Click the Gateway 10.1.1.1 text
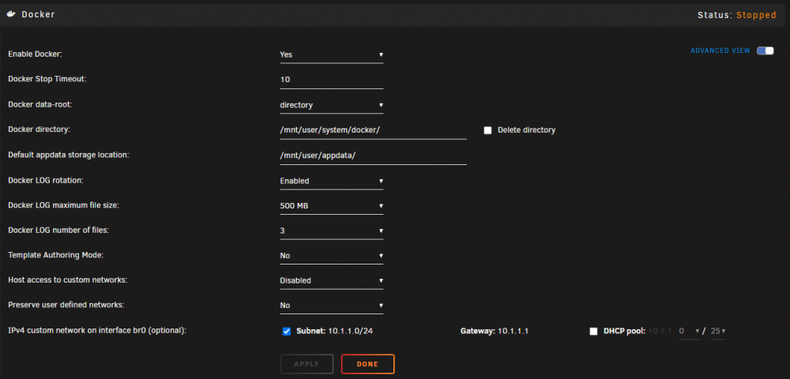The image size is (790, 379). [x=495, y=331]
